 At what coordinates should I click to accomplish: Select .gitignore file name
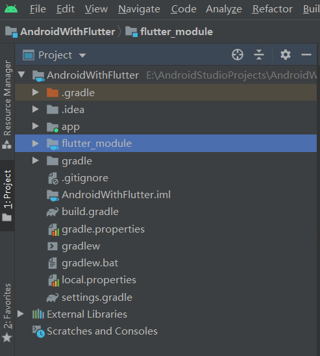tap(85, 178)
